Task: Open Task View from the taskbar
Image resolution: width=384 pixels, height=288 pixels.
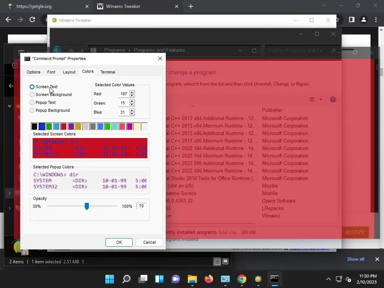Action: click(143, 279)
